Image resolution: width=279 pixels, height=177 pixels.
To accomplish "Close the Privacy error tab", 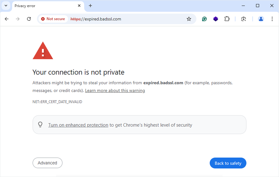I will pyautogui.click(x=79, y=6).
